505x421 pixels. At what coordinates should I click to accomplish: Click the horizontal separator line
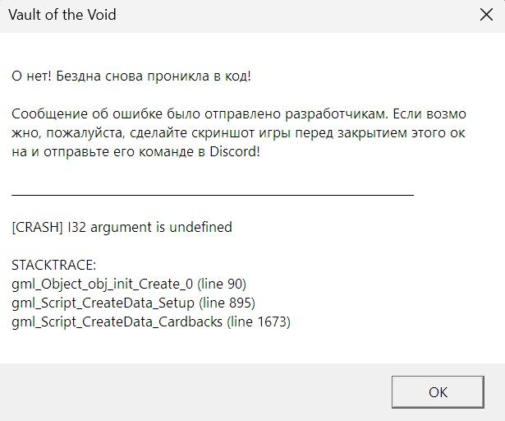(213, 194)
